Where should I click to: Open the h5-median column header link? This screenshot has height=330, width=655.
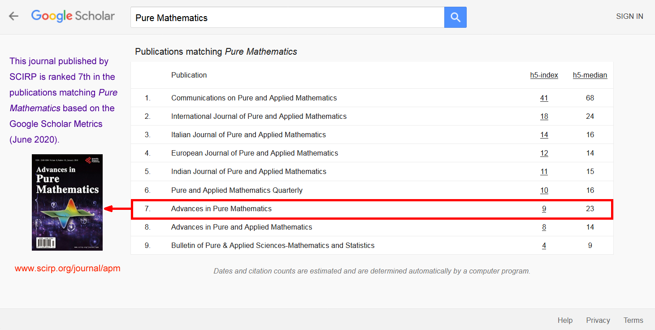click(x=590, y=75)
